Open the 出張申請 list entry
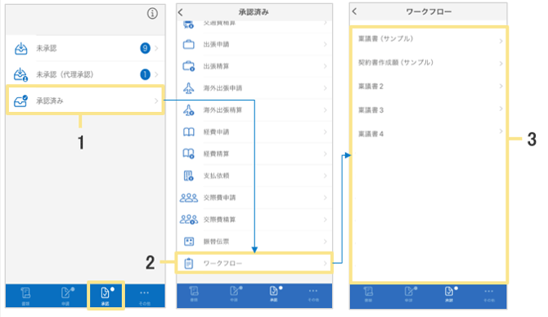This screenshot has height=317, width=548. point(254,44)
